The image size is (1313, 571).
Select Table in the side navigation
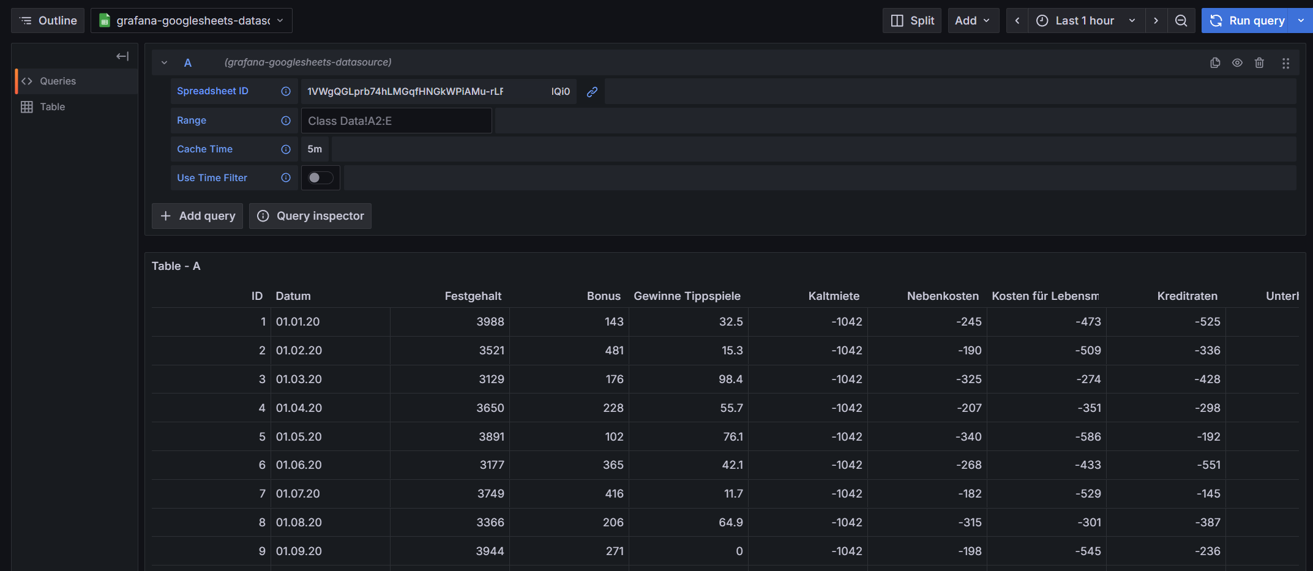(x=53, y=107)
